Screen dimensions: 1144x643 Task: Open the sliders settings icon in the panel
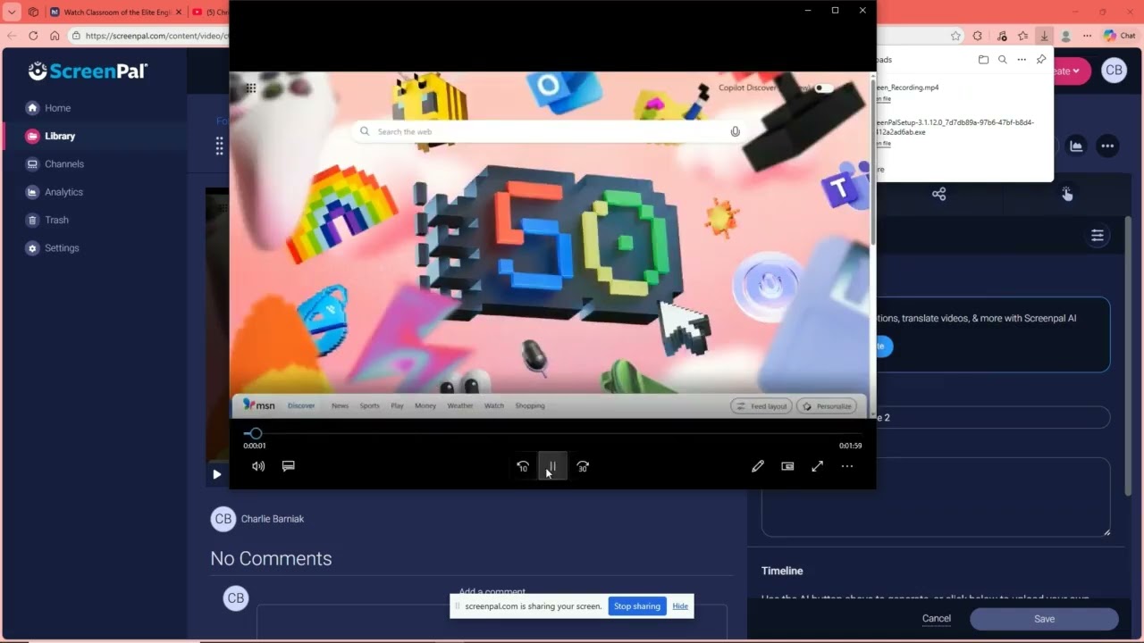1098,236
